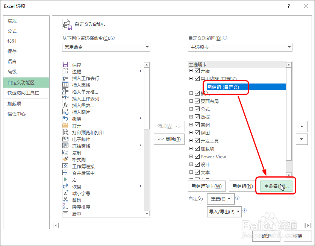Click the Undo (撤消) command icon

pos(65,118)
